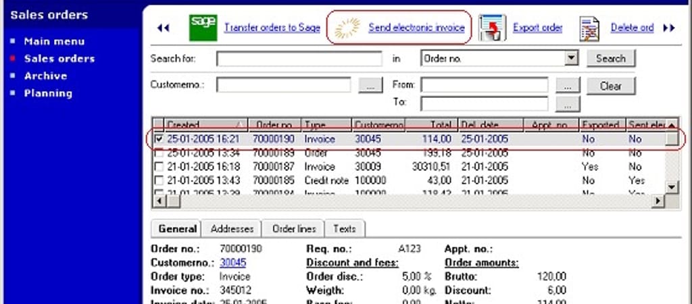Open customer number browse button
The image size is (692, 304).
(x=370, y=86)
